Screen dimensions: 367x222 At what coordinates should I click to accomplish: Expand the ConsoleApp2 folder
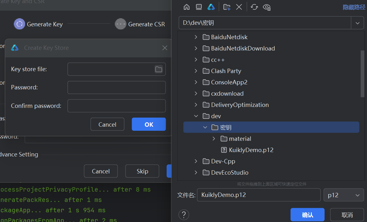[x=196, y=82]
